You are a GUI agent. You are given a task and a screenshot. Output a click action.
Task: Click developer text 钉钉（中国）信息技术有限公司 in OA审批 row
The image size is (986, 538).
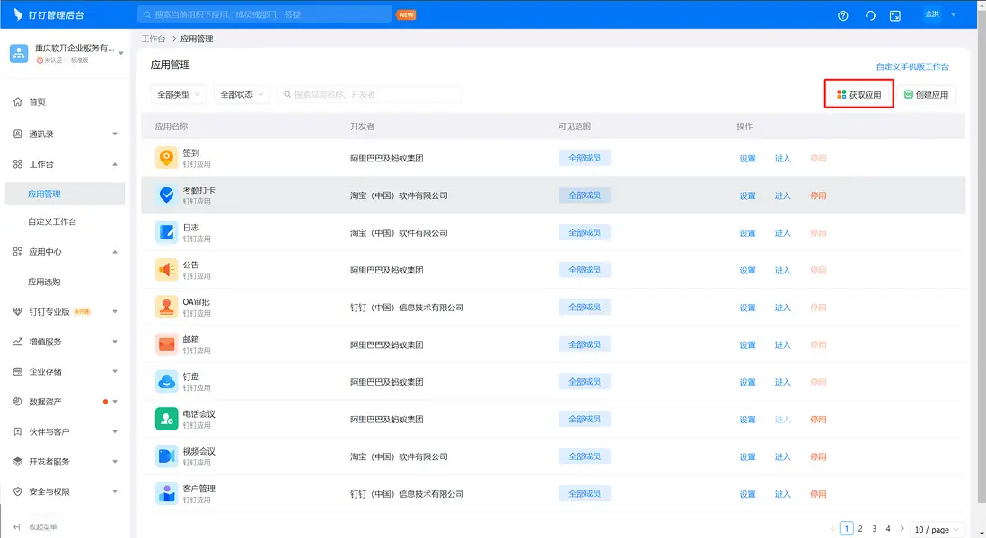point(407,307)
